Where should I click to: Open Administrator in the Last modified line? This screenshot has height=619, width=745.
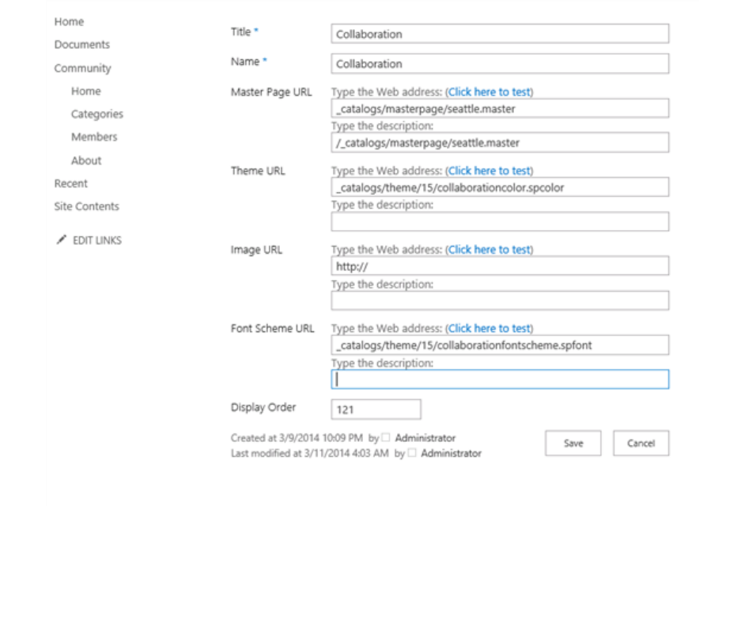451,454
